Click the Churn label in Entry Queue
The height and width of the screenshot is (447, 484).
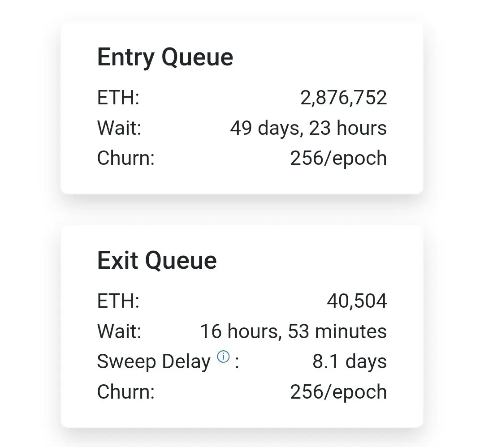click(x=125, y=158)
